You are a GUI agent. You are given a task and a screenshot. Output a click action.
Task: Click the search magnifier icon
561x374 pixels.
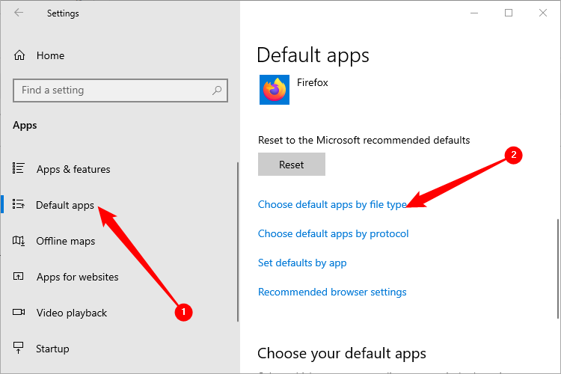coord(217,91)
